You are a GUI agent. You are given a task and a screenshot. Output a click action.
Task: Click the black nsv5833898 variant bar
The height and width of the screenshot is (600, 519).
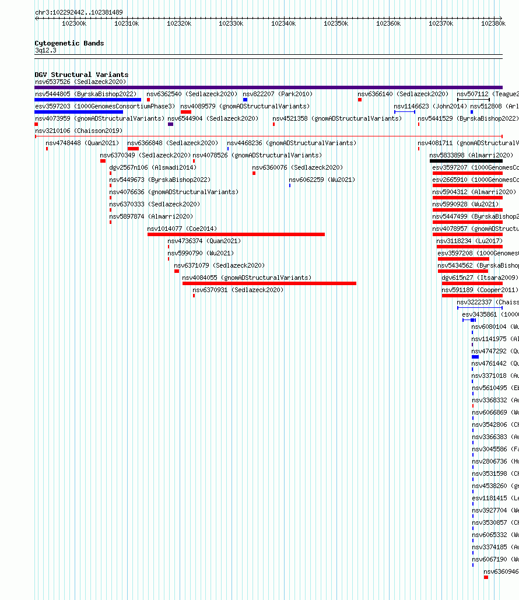coord(466,161)
